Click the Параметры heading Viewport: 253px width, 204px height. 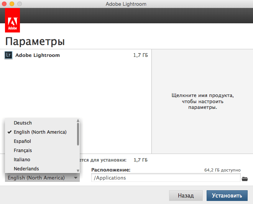pyautogui.click(x=35, y=42)
